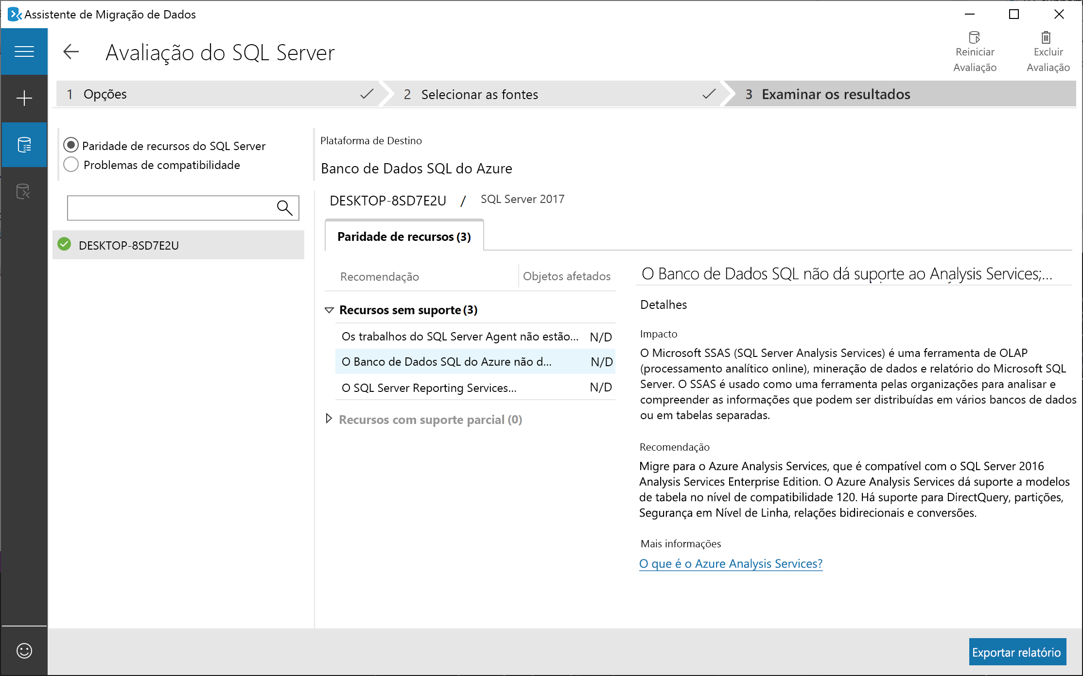Select row O Banco de Dados SQL do Azure não d...
Screen dimensions: 1083x676
pyautogui.click(x=475, y=362)
